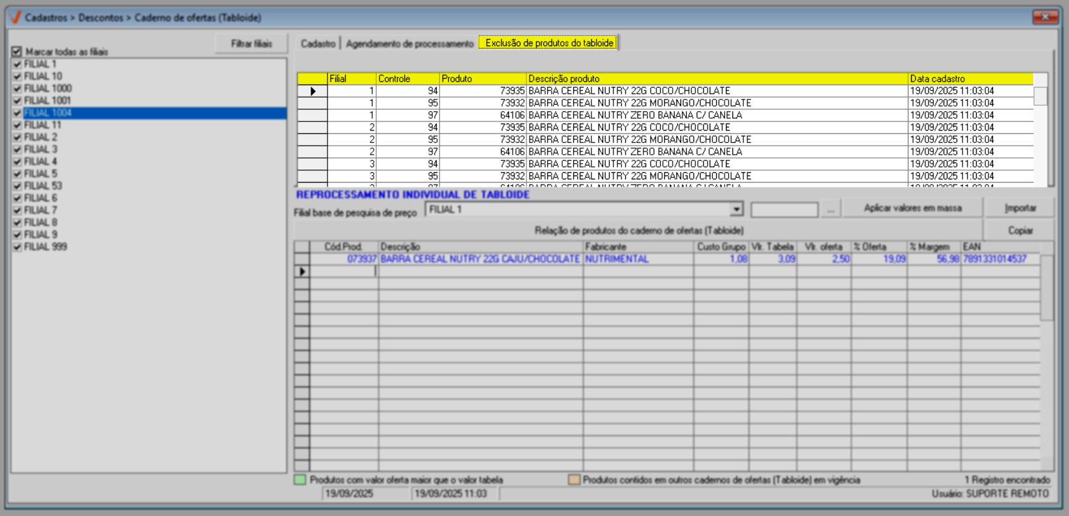Uncheck the FILIAL 1000 checkbox
1069x516 pixels.
pos(18,88)
